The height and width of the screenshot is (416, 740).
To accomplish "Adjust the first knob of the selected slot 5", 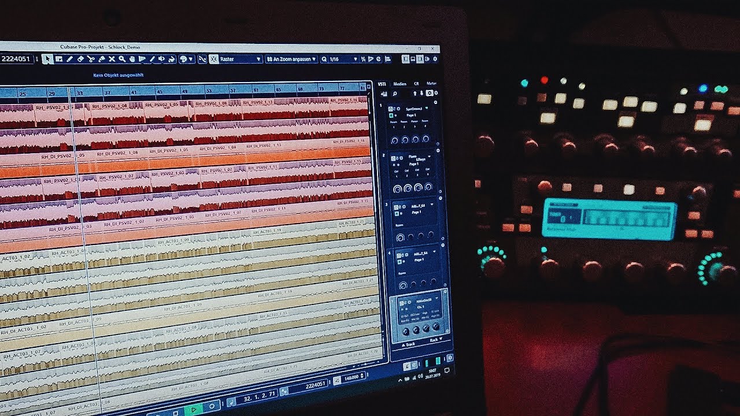I will [406, 331].
